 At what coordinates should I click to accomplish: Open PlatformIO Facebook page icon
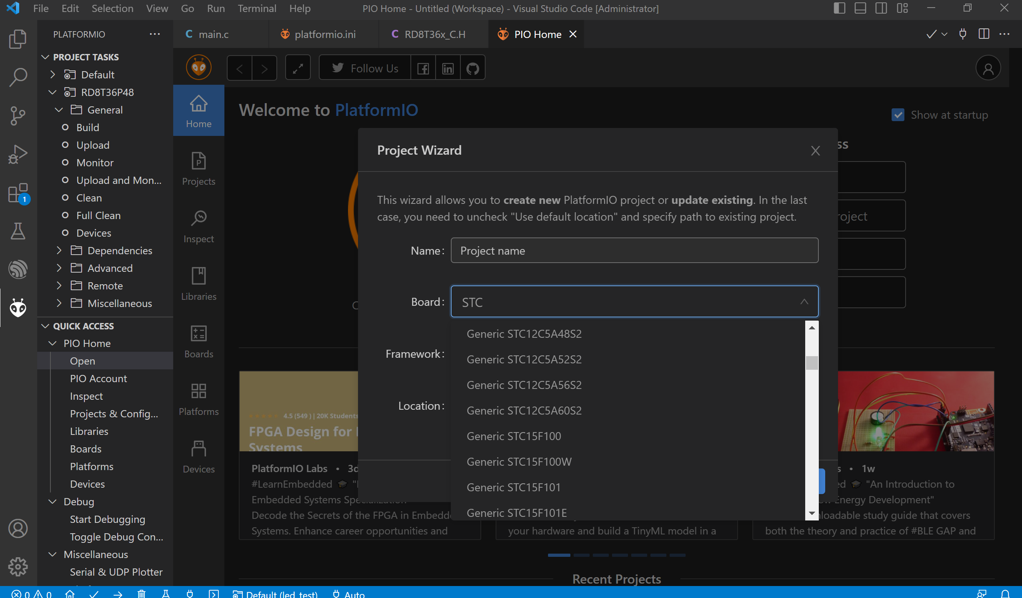pyautogui.click(x=423, y=68)
